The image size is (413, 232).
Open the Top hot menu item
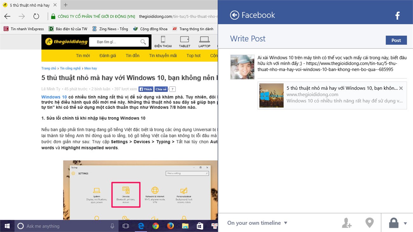(x=193, y=56)
